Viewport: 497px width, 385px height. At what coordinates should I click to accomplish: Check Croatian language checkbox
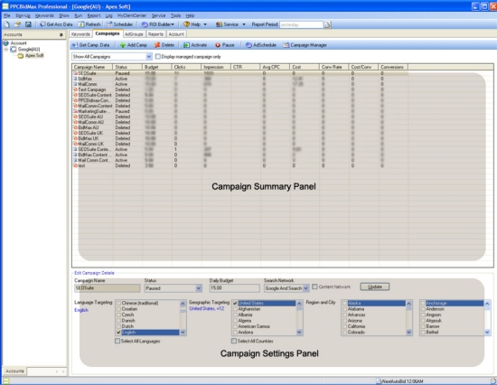click(x=118, y=309)
